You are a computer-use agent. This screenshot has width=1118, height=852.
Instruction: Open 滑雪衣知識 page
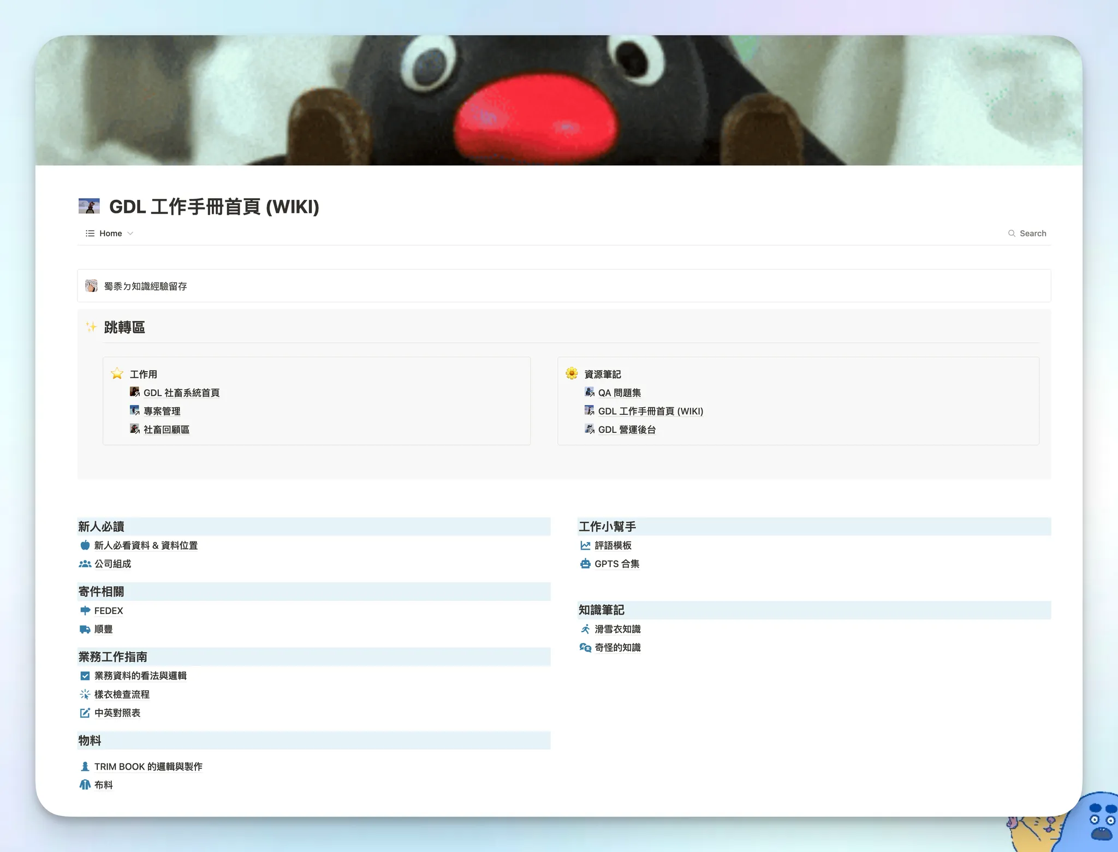(617, 630)
